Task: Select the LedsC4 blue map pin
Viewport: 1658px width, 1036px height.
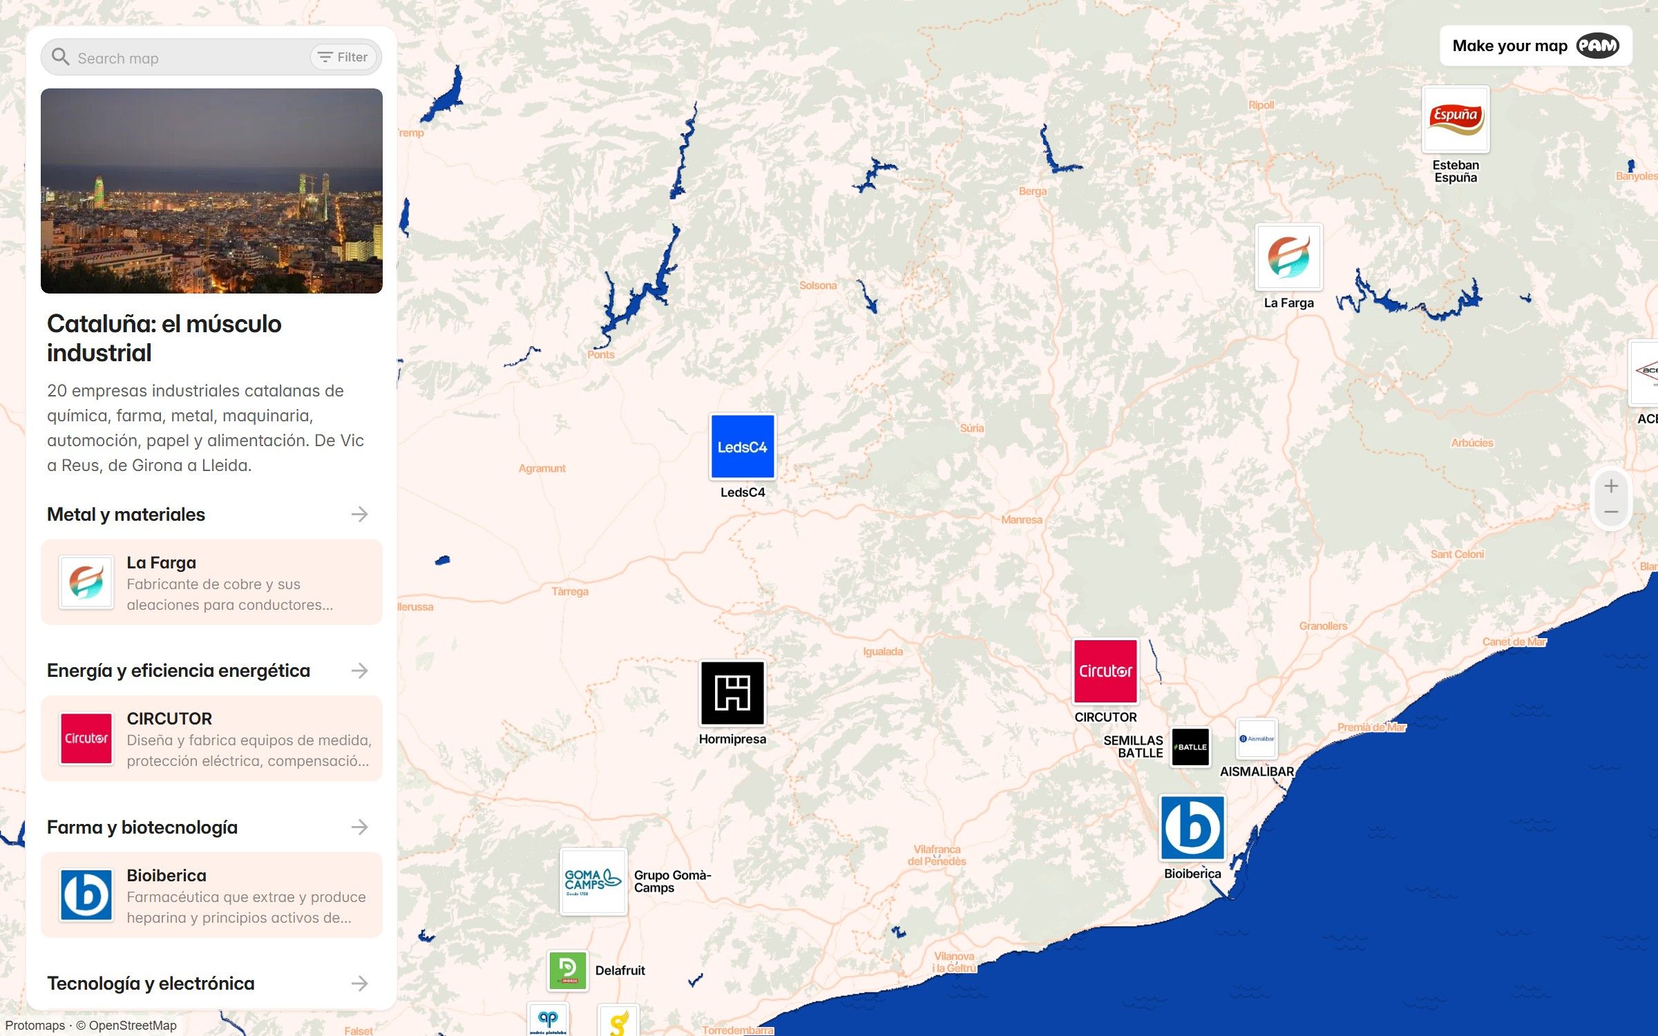Action: pos(743,446)
